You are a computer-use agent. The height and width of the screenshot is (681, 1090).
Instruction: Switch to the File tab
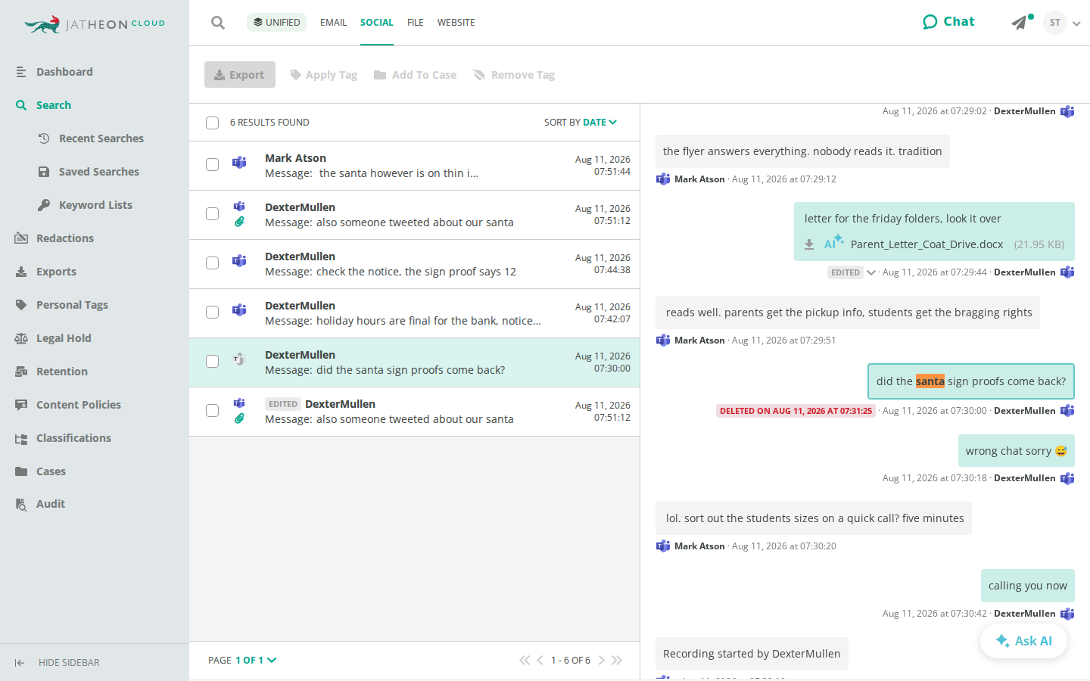(x=416, y=23)
